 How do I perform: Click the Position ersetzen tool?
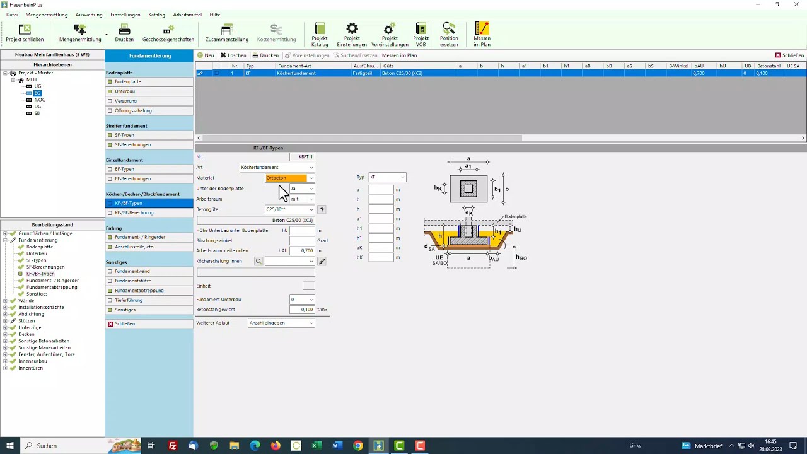[x=449, y=35]
